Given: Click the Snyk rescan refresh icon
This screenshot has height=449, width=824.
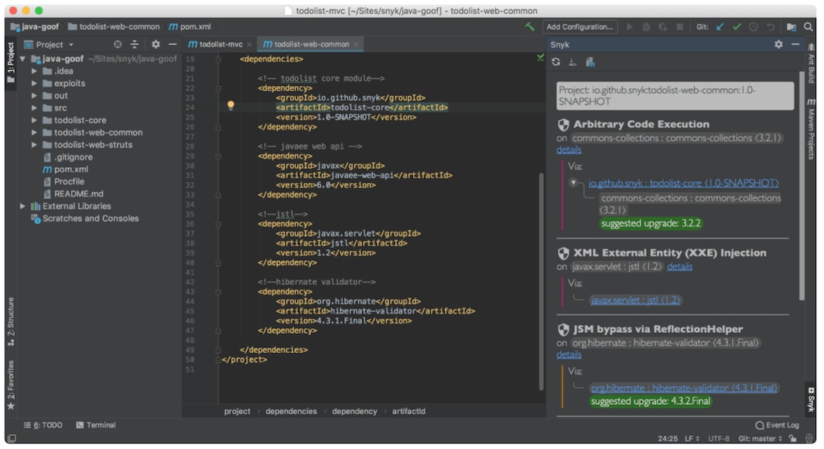Looking at the screenshot, I should (x=556, y=62).
